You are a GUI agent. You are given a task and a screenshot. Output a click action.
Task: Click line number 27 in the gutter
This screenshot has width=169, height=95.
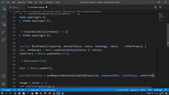[14, 75]
